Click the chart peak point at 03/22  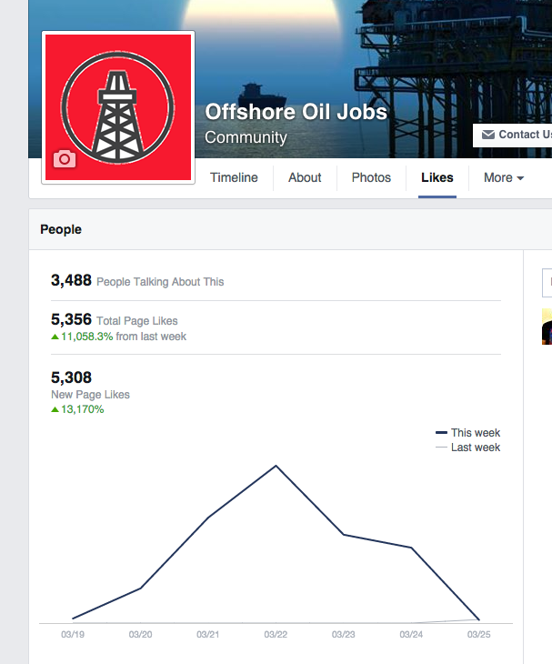point(276,466)
